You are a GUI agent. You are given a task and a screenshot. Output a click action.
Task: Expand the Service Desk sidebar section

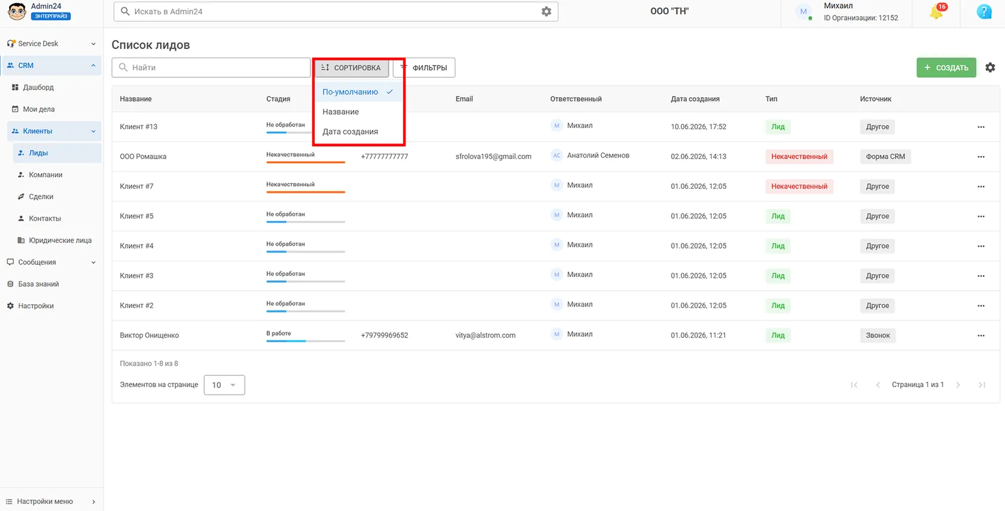51,44
